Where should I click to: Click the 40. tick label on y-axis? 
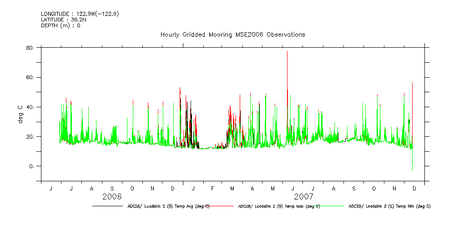click(x=31, y=107)
